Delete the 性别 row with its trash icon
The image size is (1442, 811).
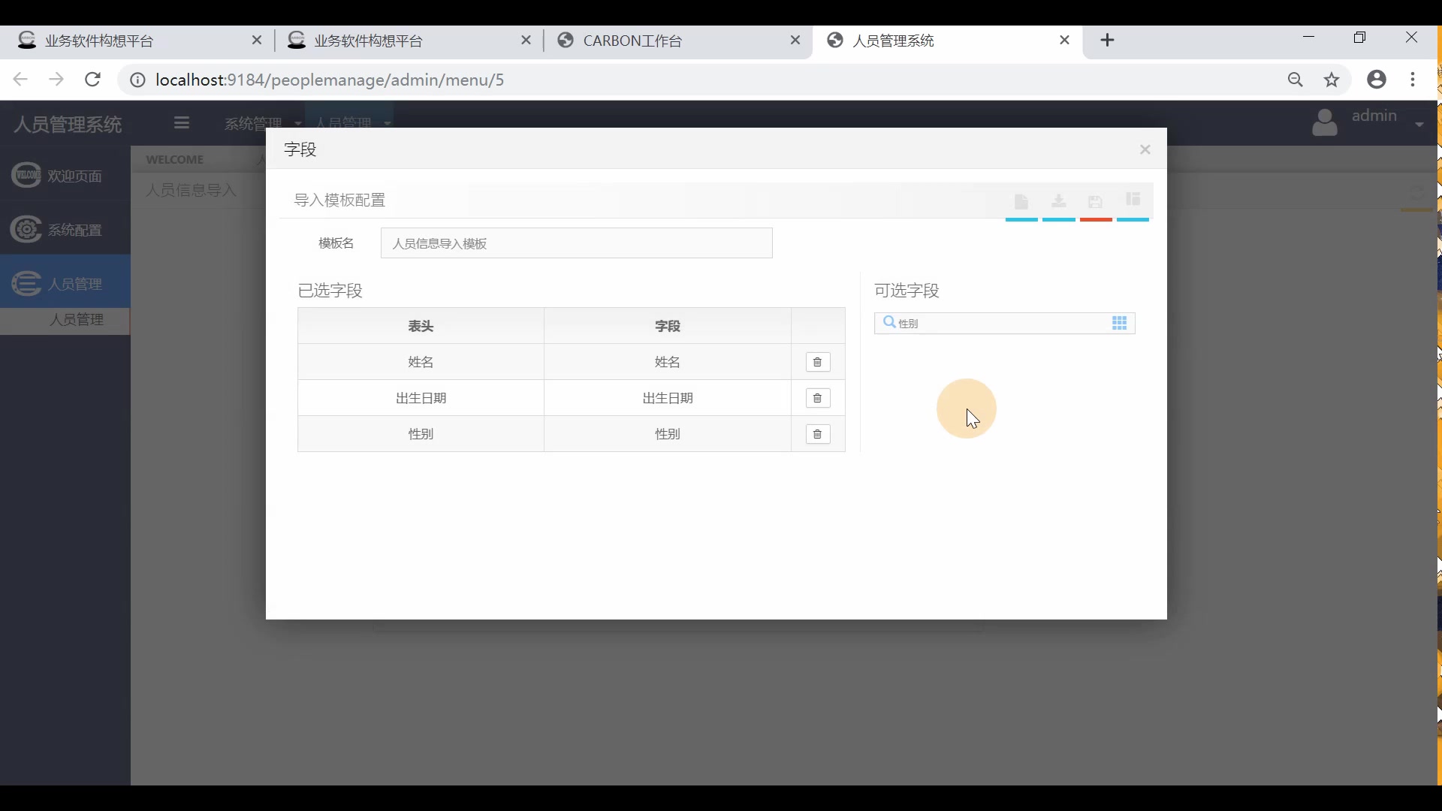(x=818, y=434)
